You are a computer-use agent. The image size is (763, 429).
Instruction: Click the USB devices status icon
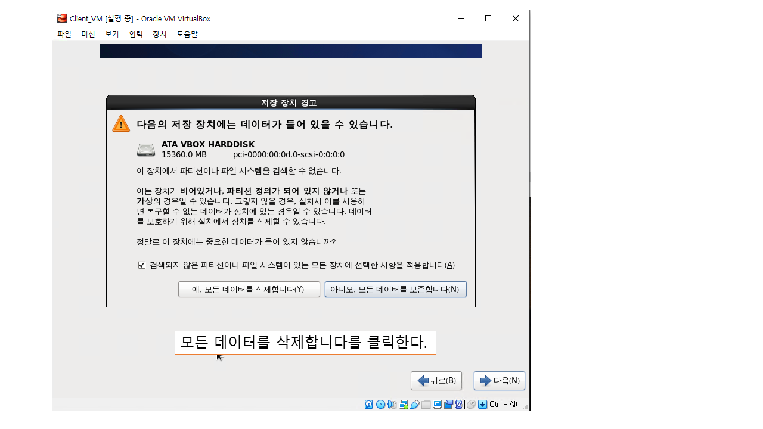pos(415,405)
